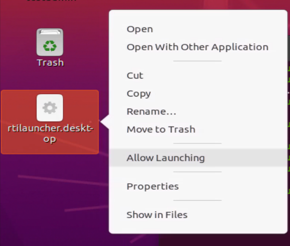Click the terminal edge right of the menu

[x=289, y=129]
